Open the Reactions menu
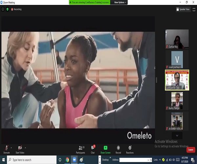Image resolution: width=197 pixels, height=164 pixels. pos(130,150)
